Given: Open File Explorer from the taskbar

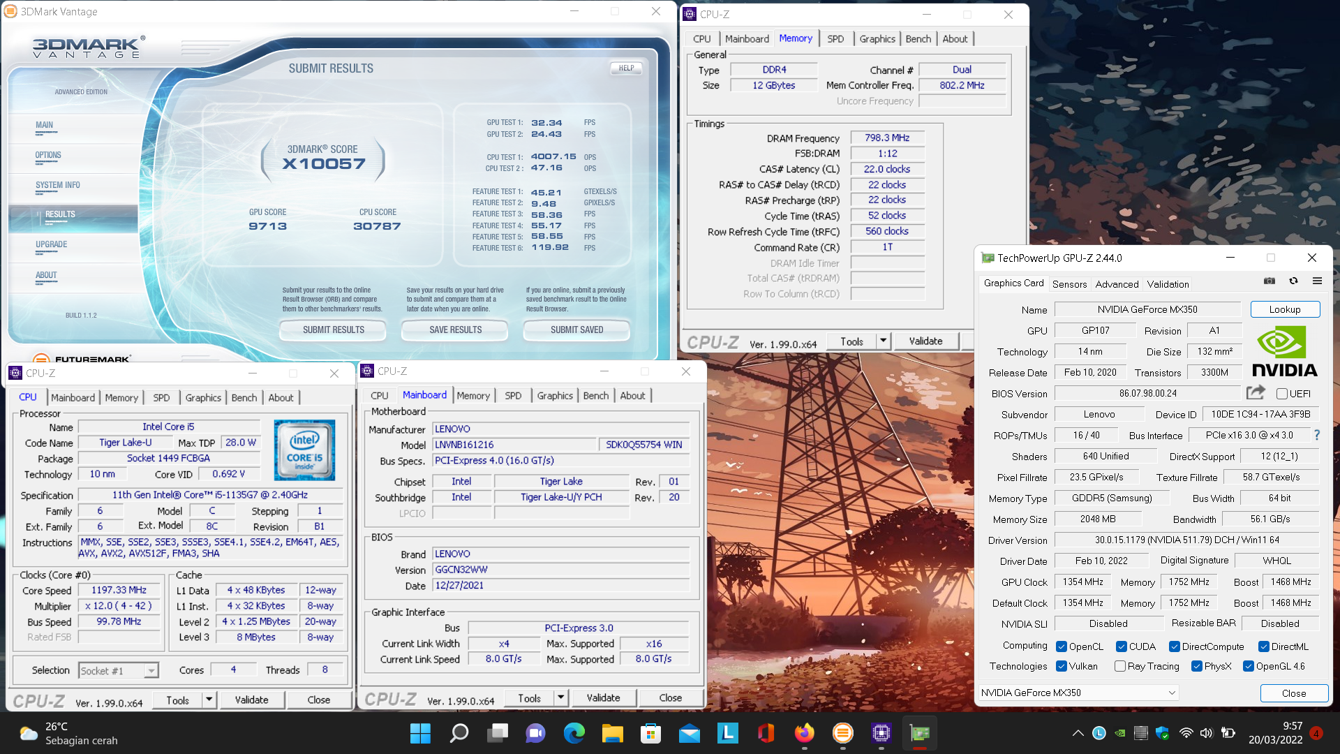Looking at the screenshot, I should pos(612,733).
